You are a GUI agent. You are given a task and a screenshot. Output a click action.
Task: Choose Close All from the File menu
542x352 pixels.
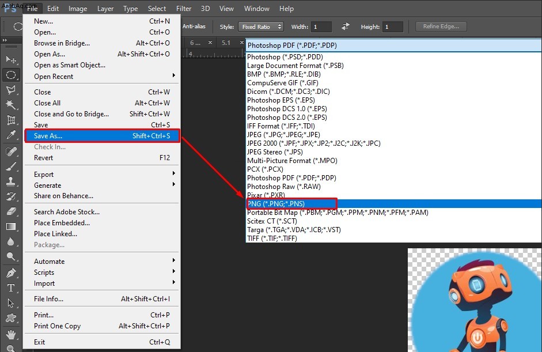click(103, 103)
